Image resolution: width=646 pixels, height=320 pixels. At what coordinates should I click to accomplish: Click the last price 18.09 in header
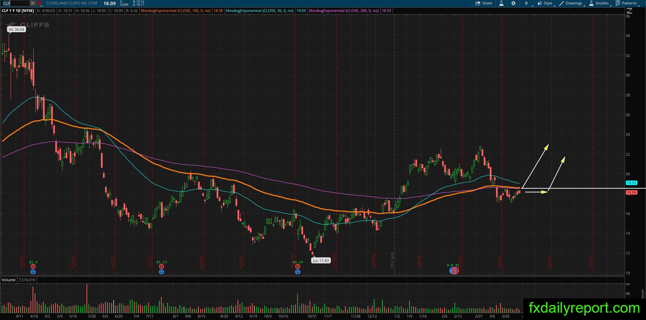click(109, 3)
